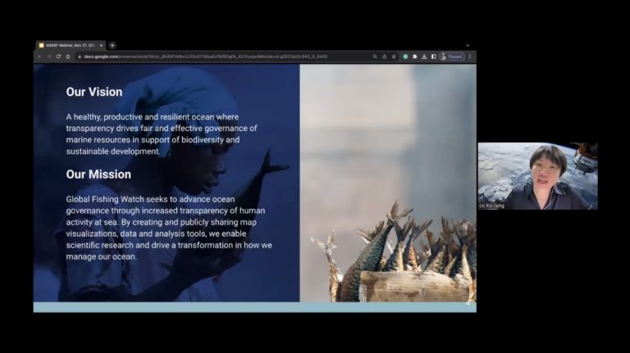The width and height of the screenshot is (630, 353).
Task: Go forward in browser history
Action: pyautogui.click(x=49, y=57)
